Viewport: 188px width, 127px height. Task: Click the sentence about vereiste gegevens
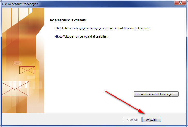102,28
